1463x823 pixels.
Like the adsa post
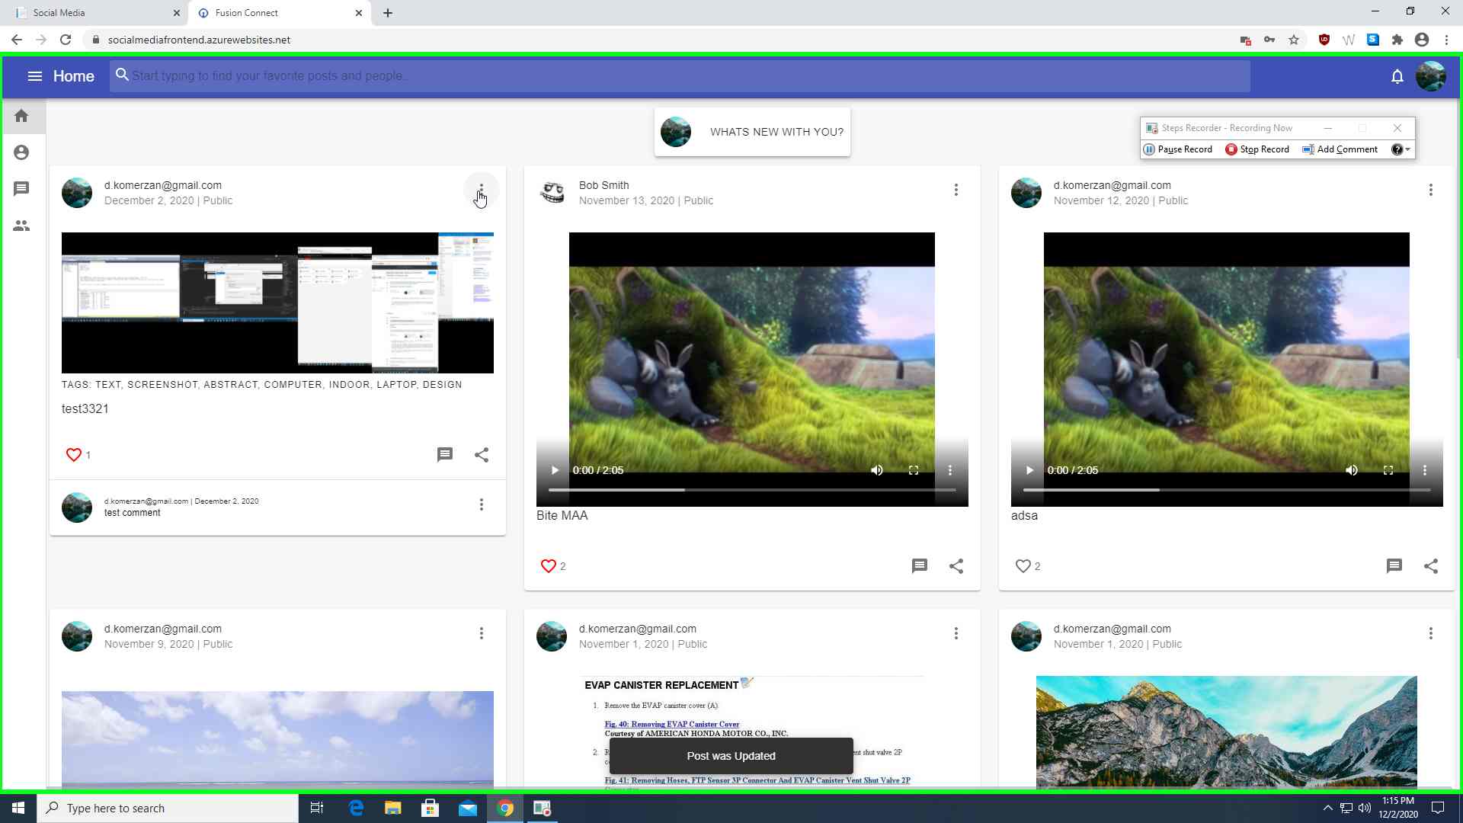coord(1023,566)
